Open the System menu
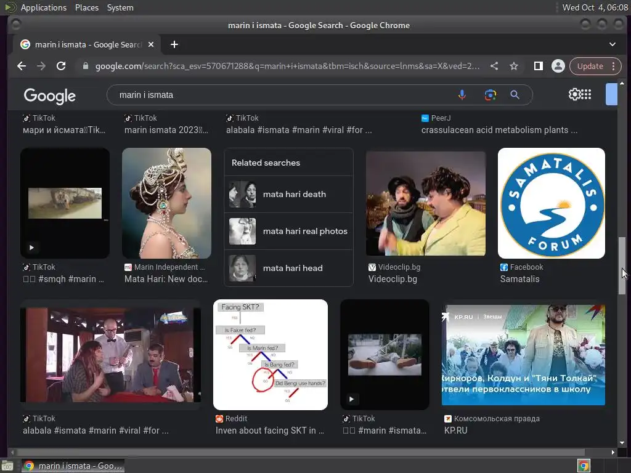Screen dimensions: 631x473 click(120, 7)
